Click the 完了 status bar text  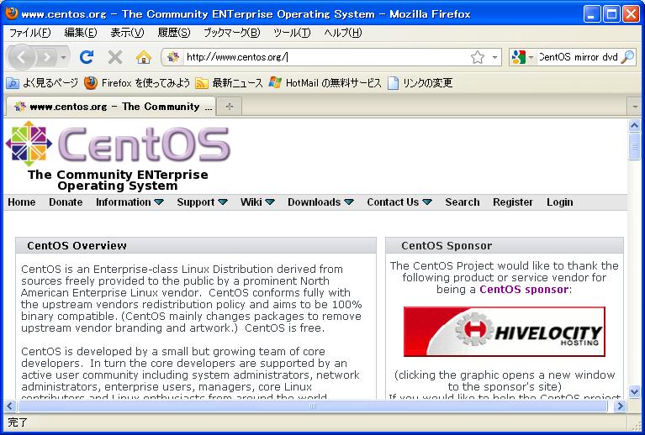(x=18, y=422)
